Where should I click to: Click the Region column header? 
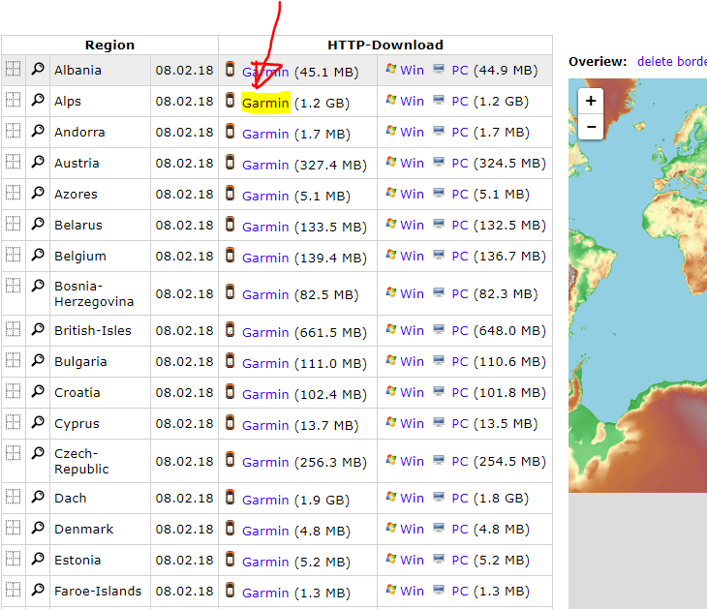110,45
